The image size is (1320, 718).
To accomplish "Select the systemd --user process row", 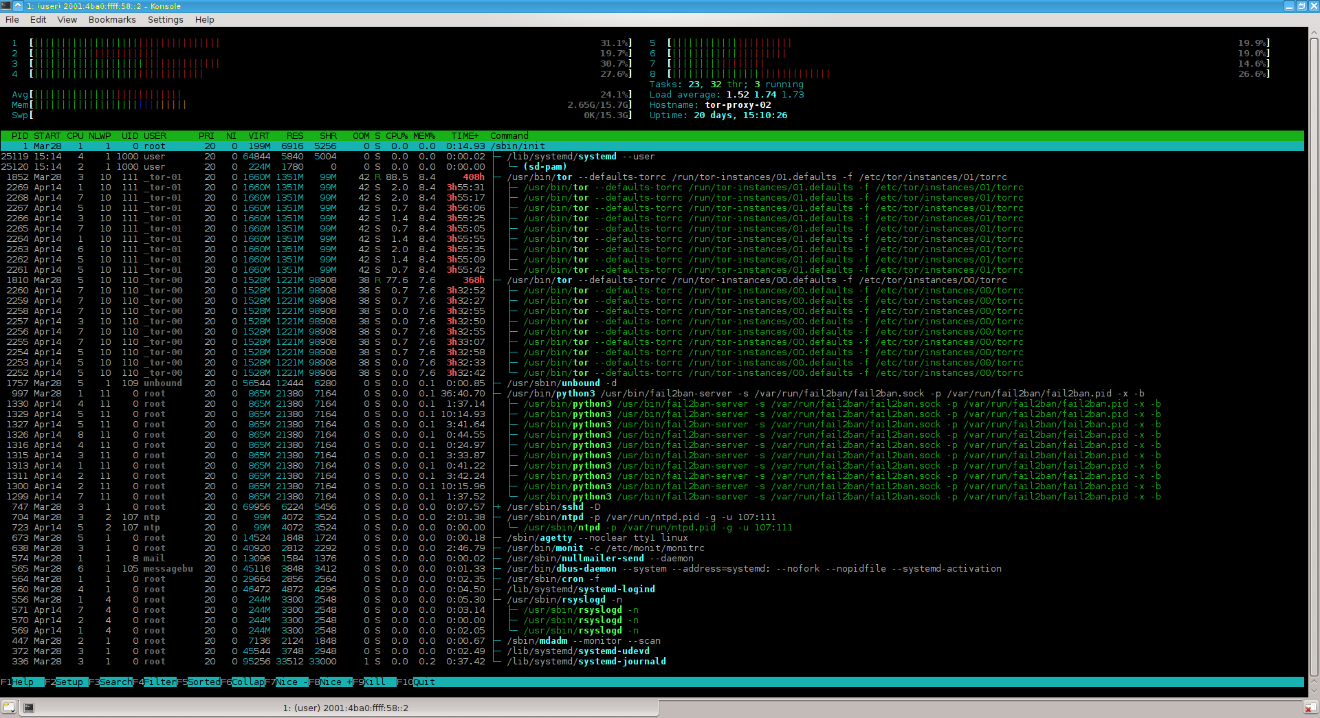I will [652, 156].
